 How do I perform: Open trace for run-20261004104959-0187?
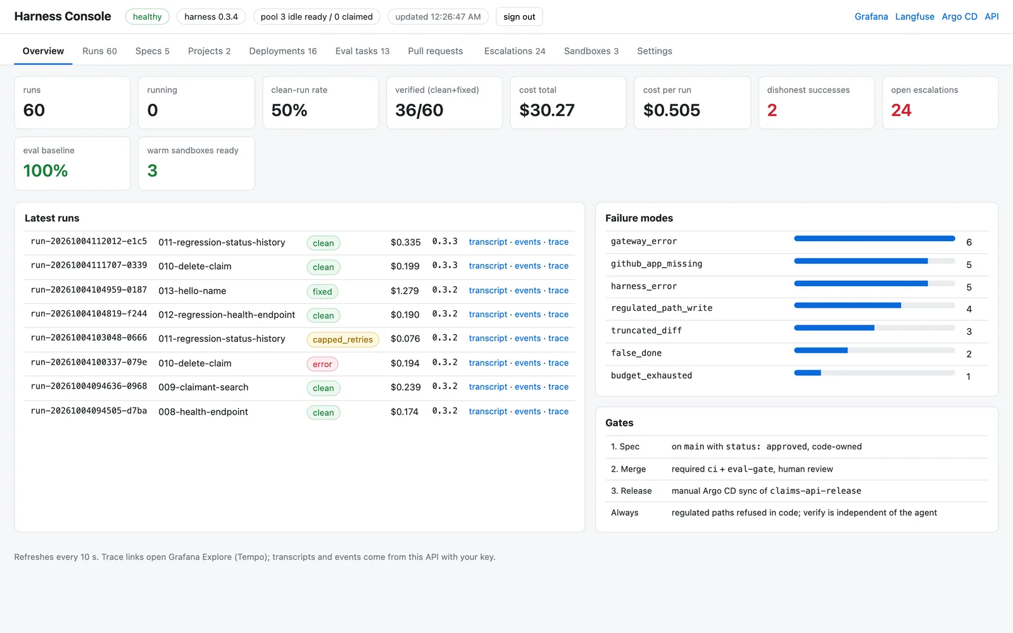558,291
